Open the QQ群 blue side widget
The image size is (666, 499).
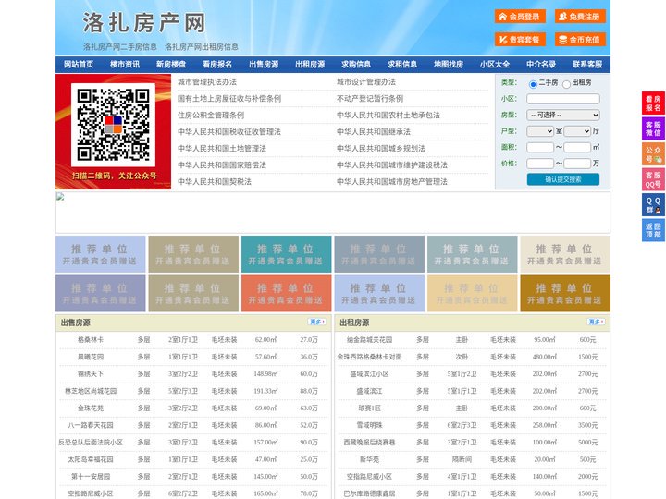[x=653, y=205]
